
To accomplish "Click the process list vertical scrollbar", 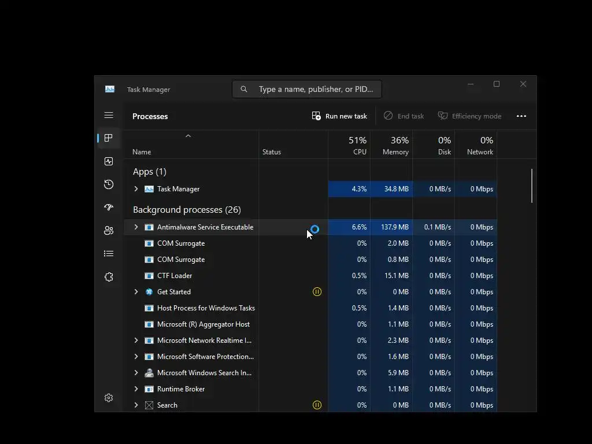I will pos(532,186).
